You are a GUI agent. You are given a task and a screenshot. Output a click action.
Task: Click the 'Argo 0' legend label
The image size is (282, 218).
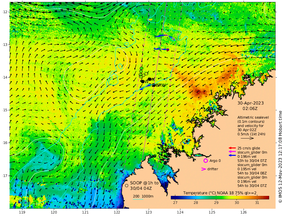pos(215,161)
